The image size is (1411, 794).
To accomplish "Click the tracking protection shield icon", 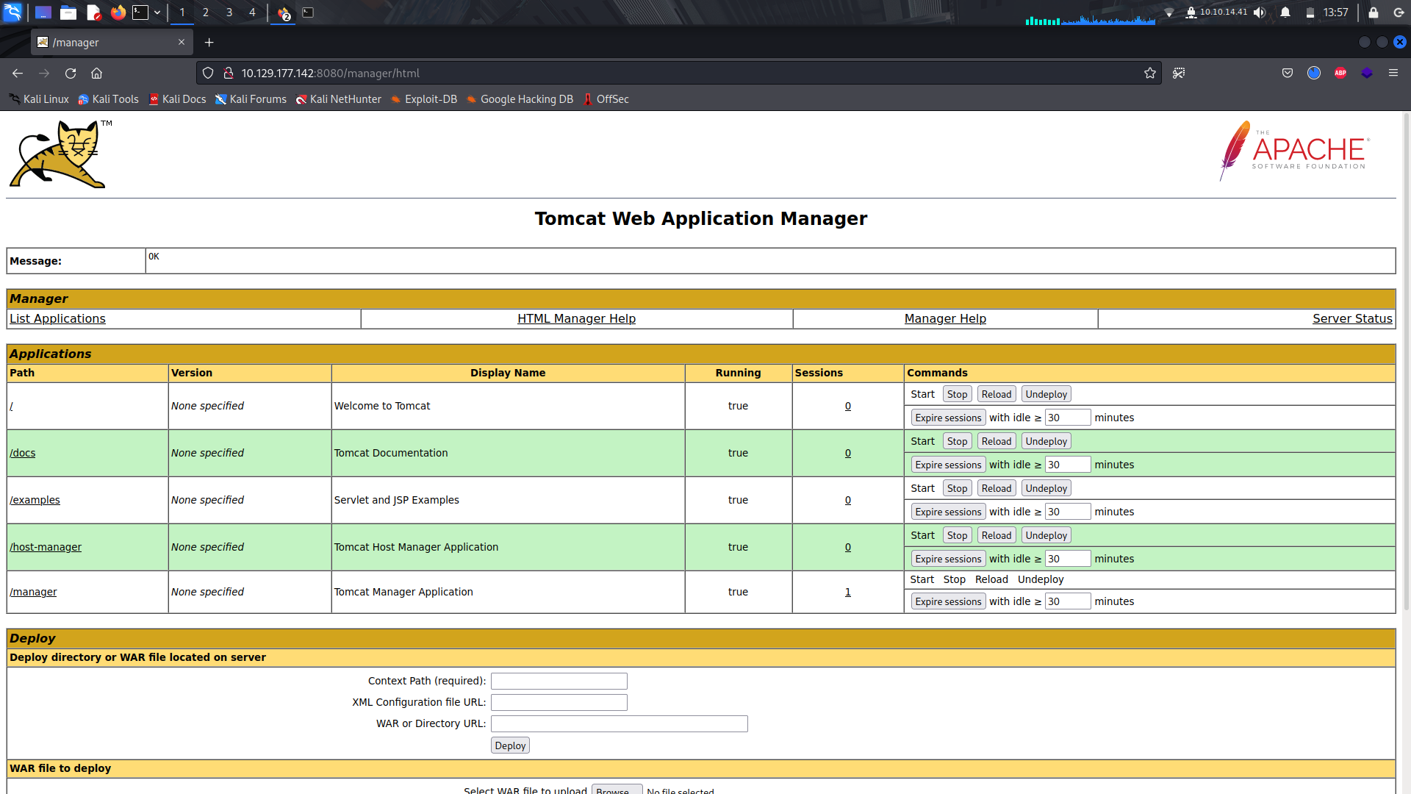I will (208, 73).
